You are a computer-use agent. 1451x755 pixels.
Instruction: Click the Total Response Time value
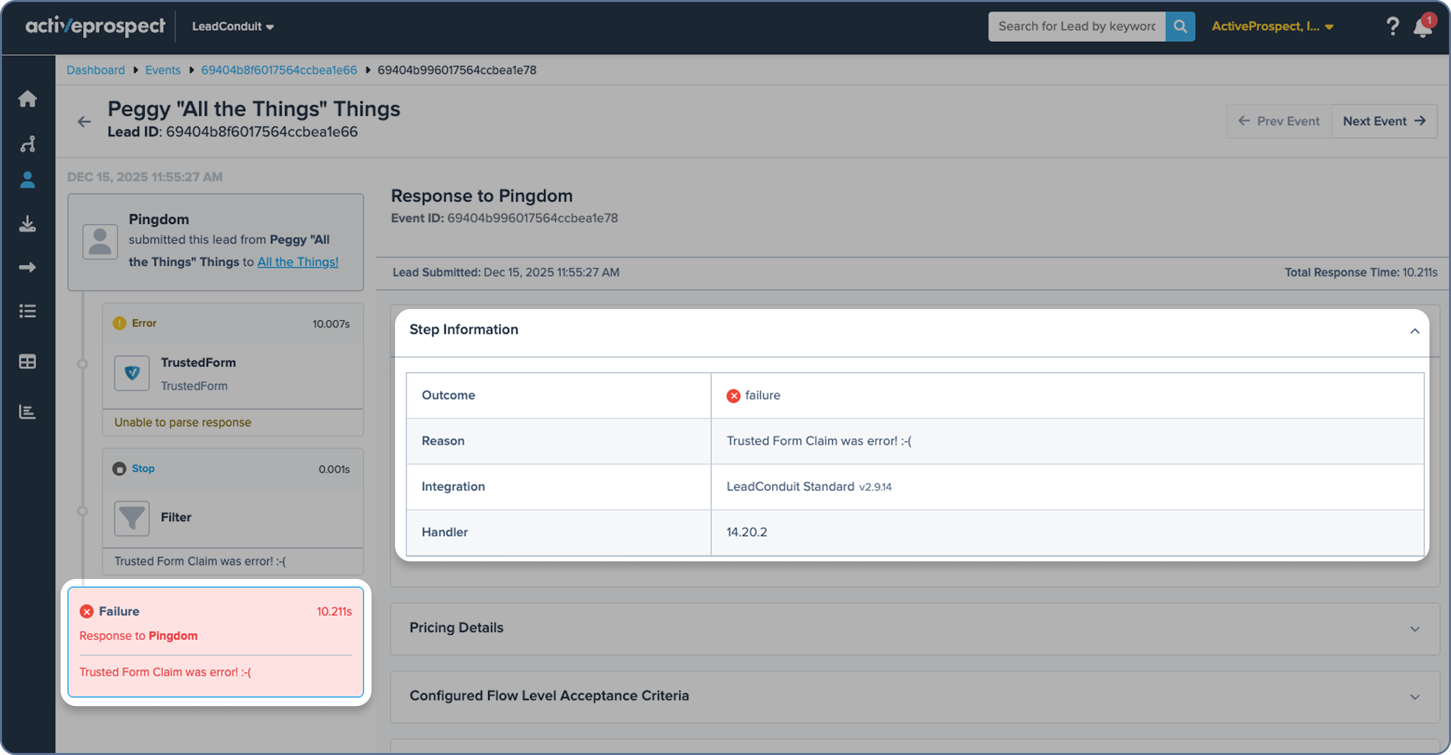1419,273
